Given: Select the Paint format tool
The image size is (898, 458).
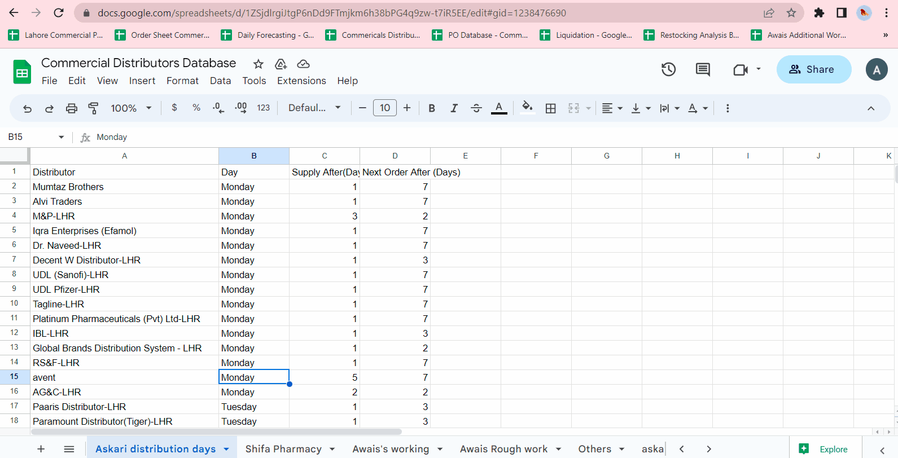Looking at the screenshot, I should coord(94,108).
